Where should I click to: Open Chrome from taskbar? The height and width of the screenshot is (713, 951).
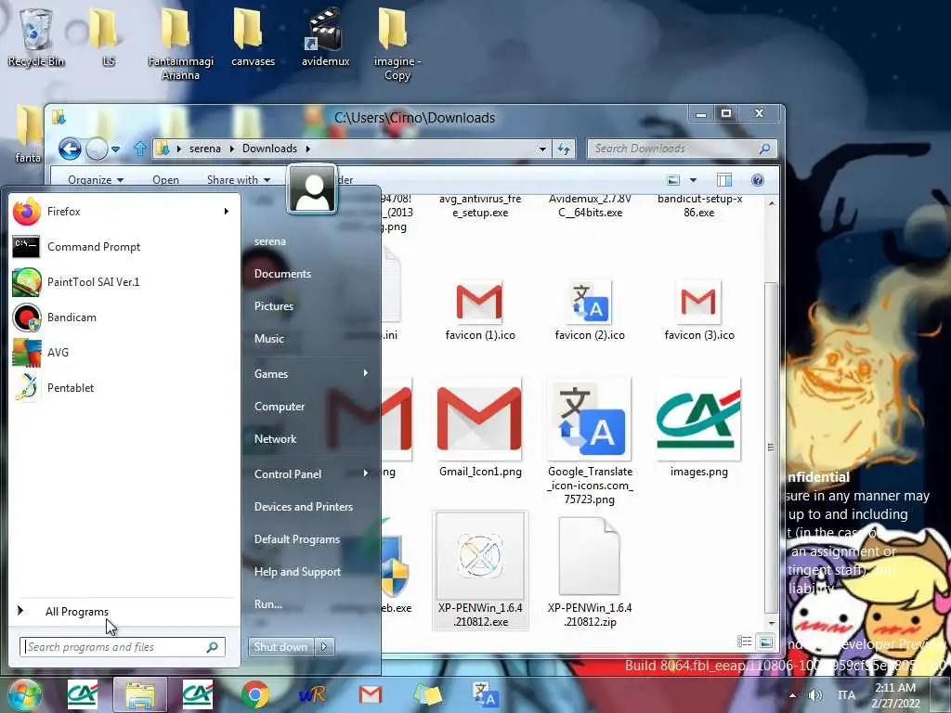[x=254, y=694]
